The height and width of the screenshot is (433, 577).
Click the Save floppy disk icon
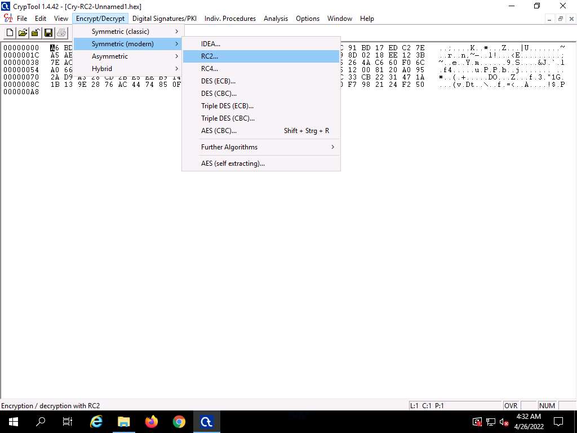48,33
